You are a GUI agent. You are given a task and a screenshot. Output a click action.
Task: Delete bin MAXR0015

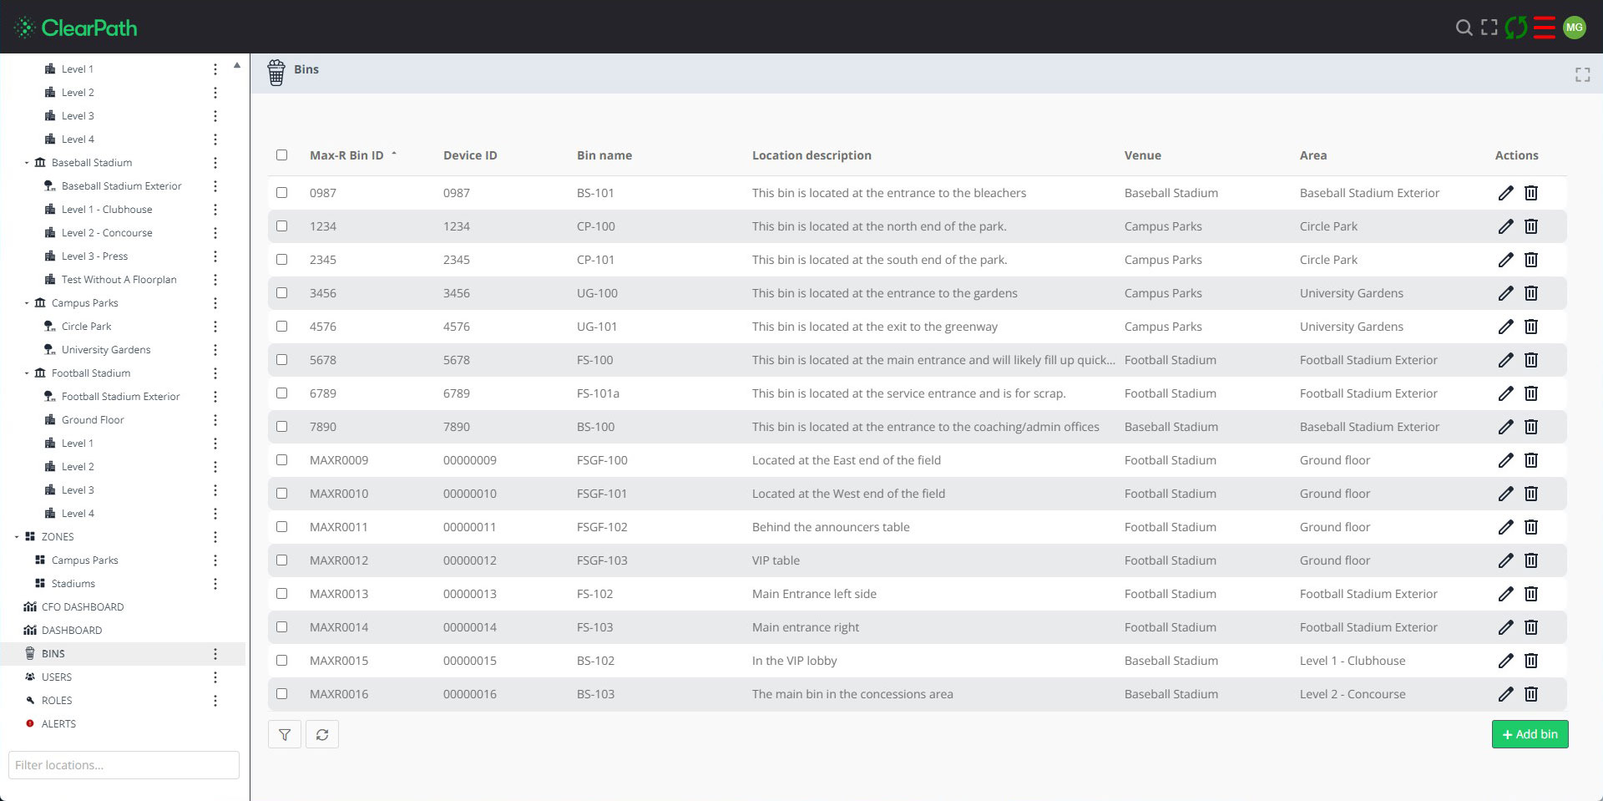click(1531, 661)
